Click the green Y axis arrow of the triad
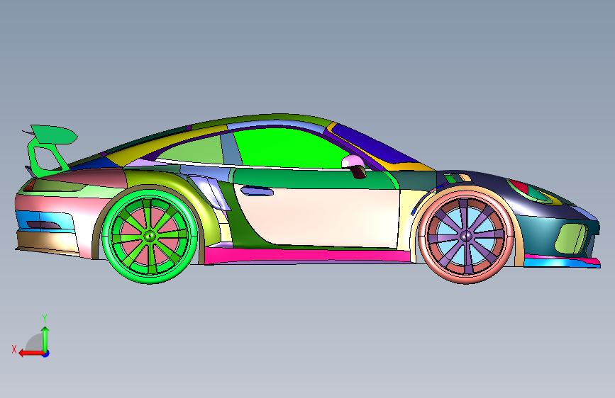Viewport: 615px width, 398px height. (45, 339)
